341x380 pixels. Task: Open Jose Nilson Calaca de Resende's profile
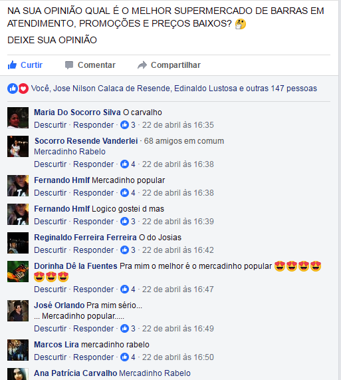click(x=112, y=89)
